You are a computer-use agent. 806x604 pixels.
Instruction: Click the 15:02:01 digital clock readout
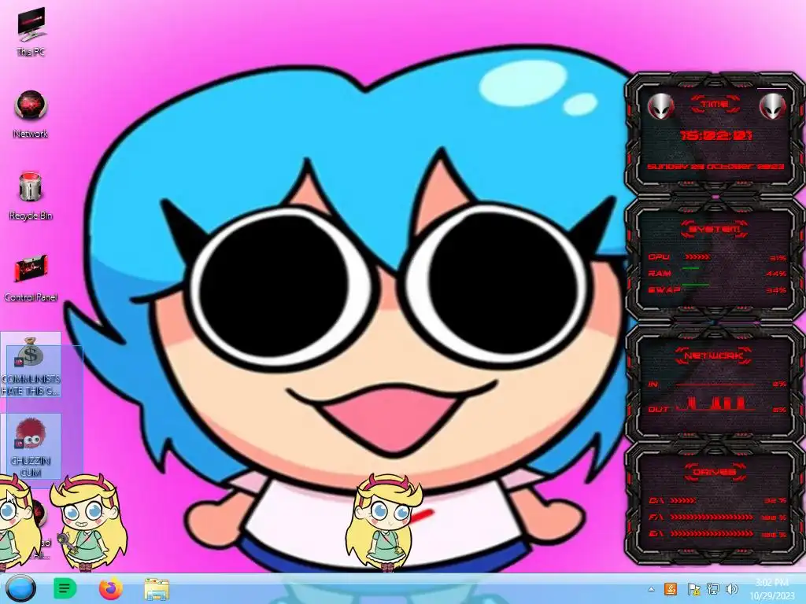click(x=716, y=135)
